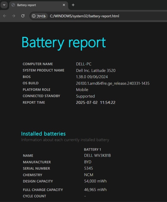This screenshot has width=167, height=202.
Task: Open a new browser tab
Action: 73,5
